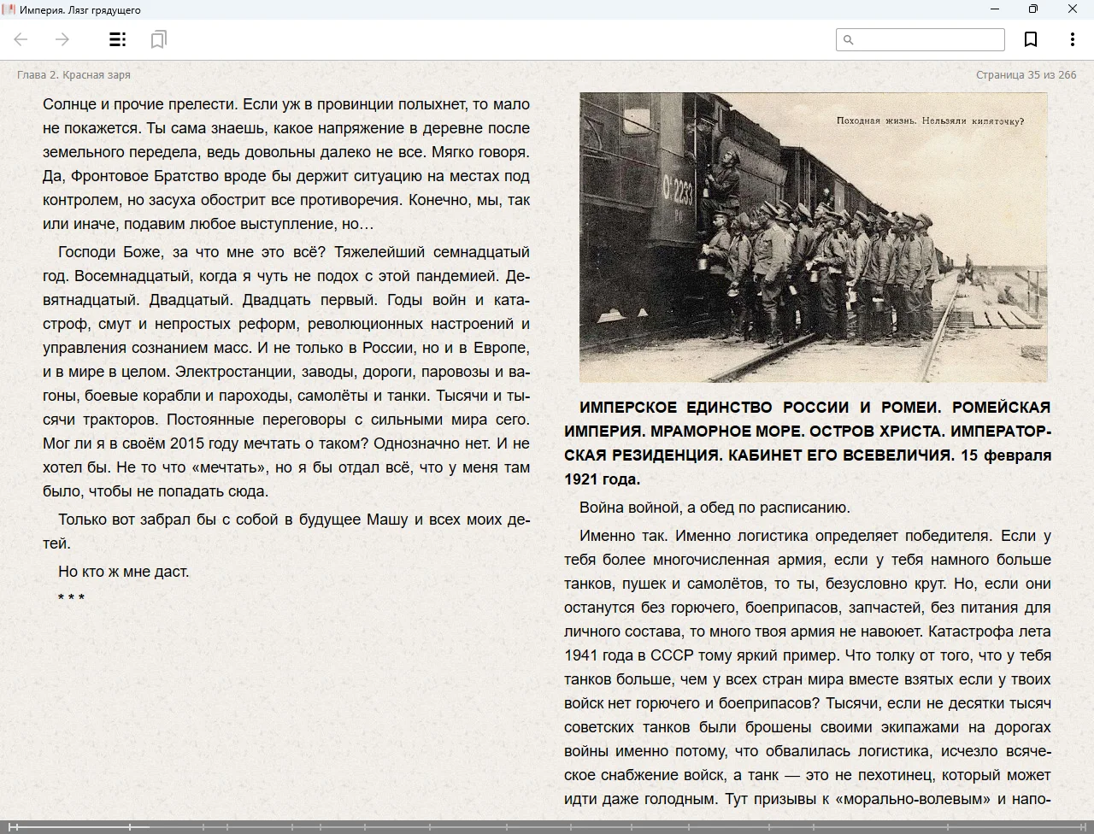Jump to the end of the progress bar
The height and width of the screenshot is (834, 1094).
point(1085,826)
